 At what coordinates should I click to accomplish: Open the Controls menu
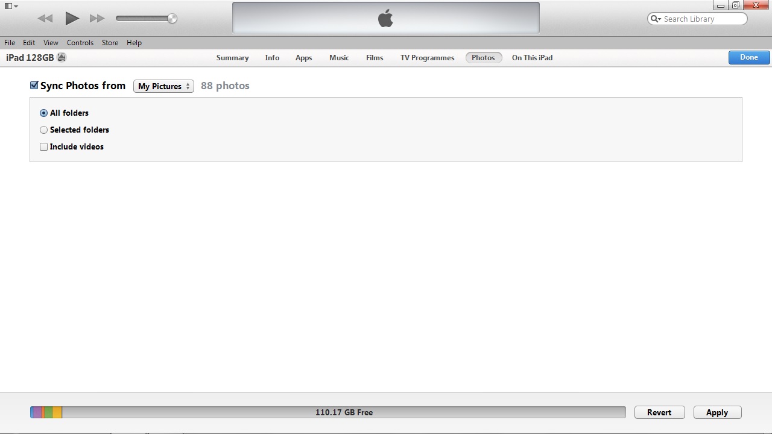click(80, 43)
